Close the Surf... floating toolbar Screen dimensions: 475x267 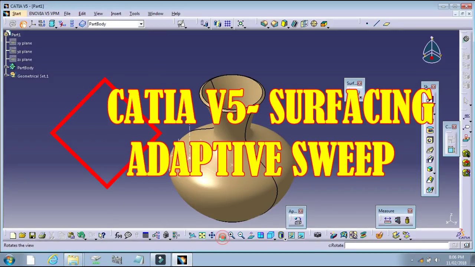pyautogui.click(x=360, y=83)
